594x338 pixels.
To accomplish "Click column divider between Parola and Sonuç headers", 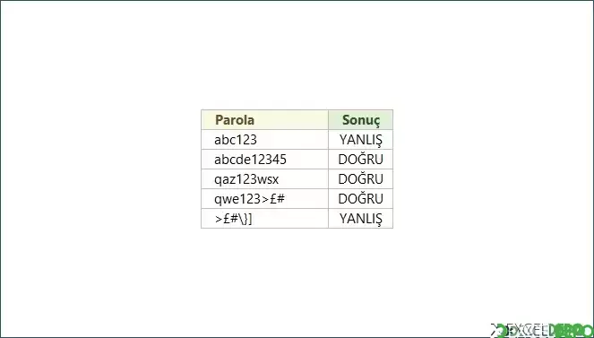I will tap(328, 120).
